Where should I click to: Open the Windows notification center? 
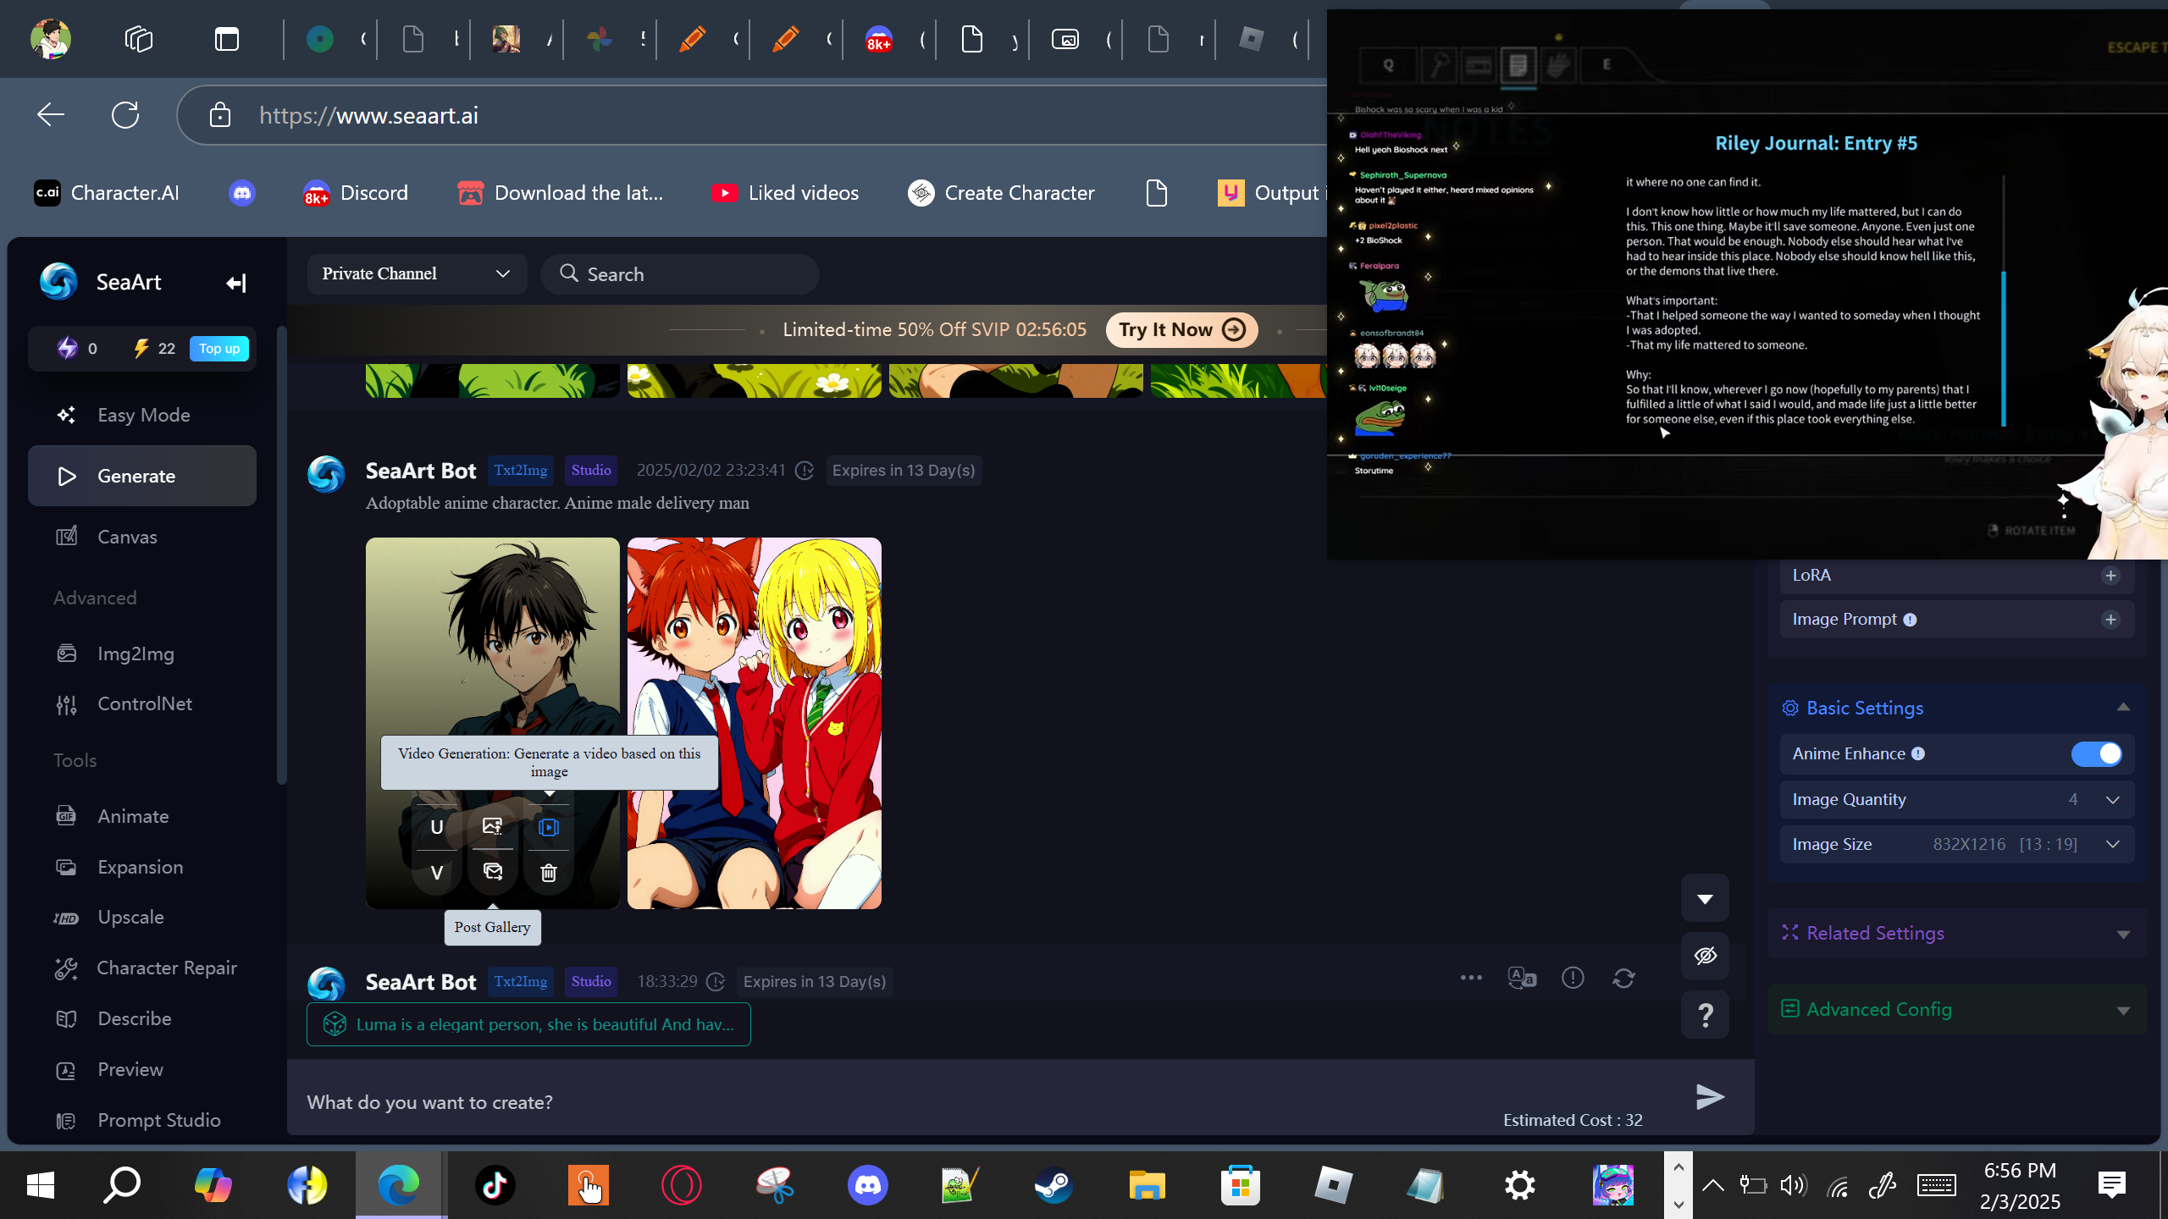(2112, 1185)
